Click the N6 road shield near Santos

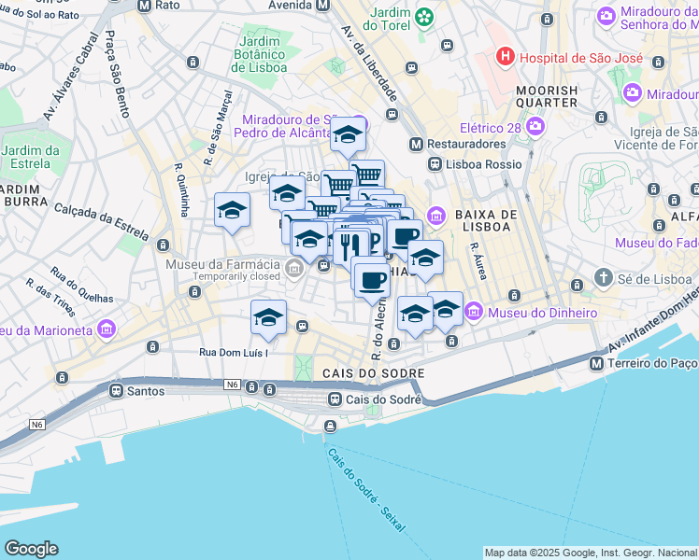[x=232, y=385]
